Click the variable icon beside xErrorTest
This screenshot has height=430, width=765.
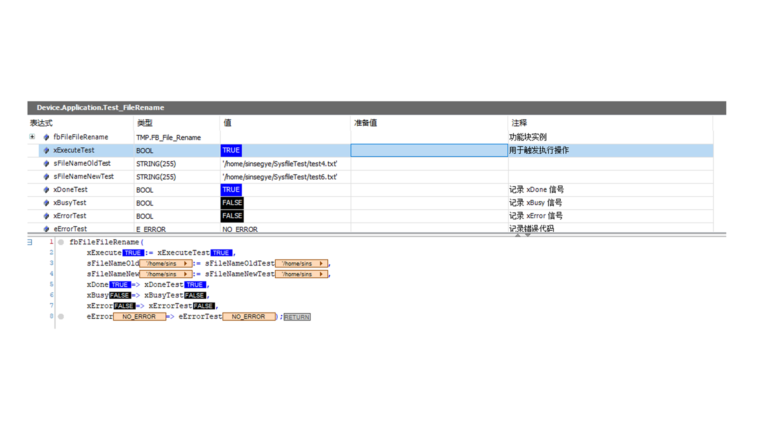coord(46,216)
